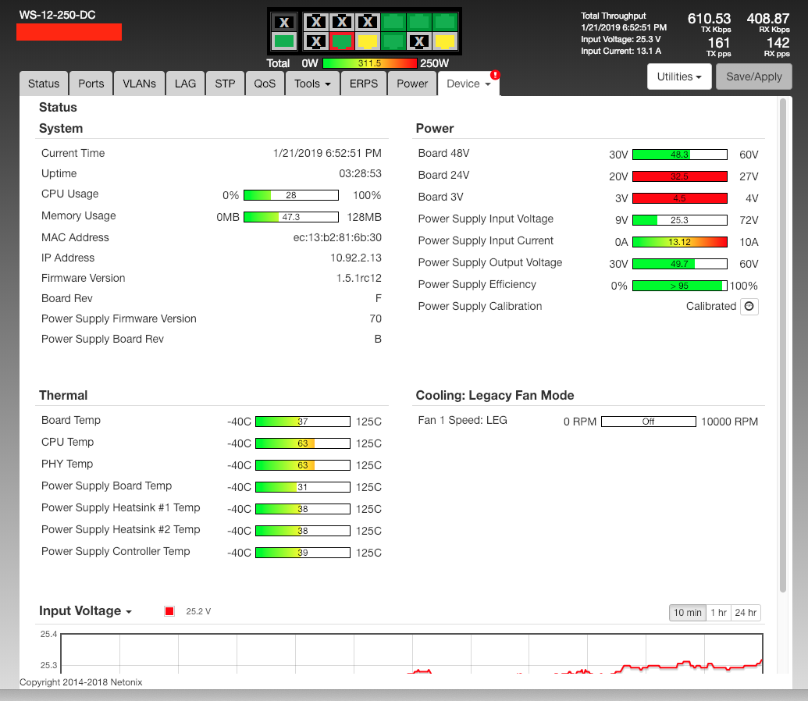Click the red Input Voltage legend swatch
Viewport: 808px width, 701px height.
coord(169,611)
